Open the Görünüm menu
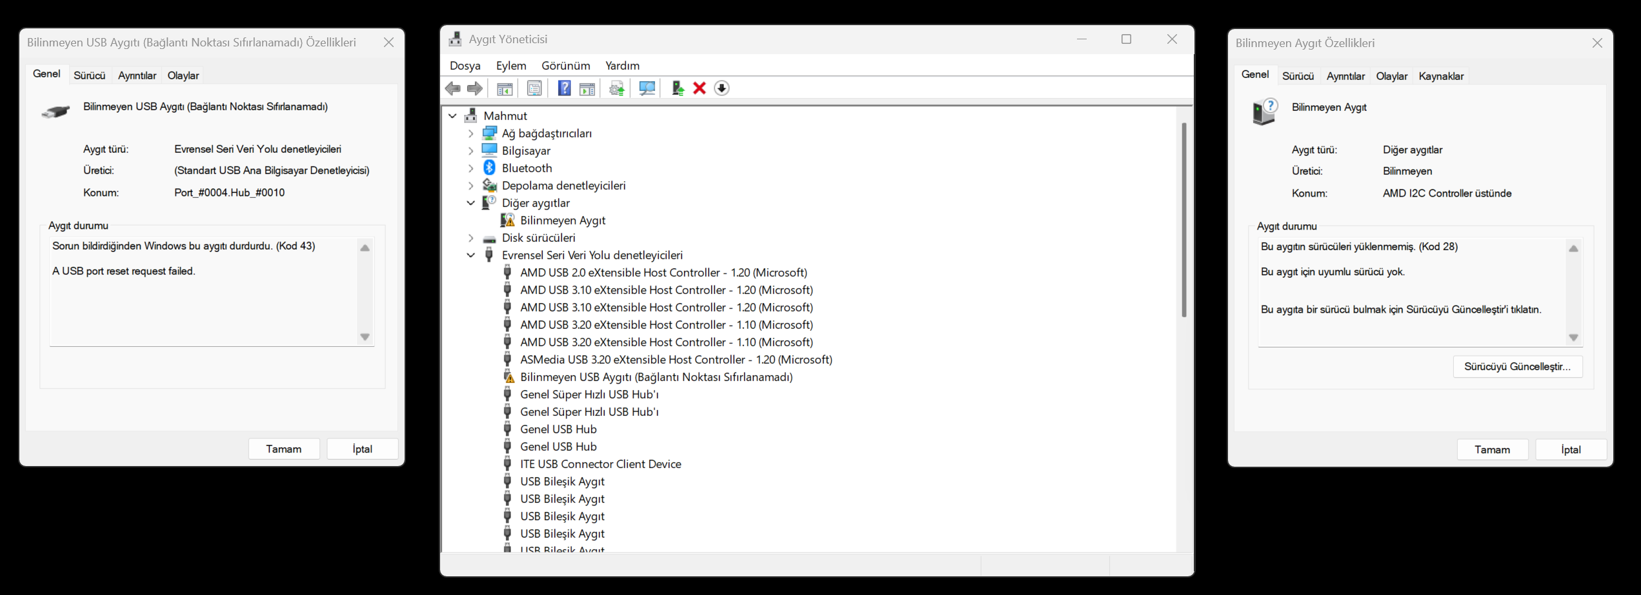The width and height of the screenshot is (1641, 595). (x=566, y=66)
